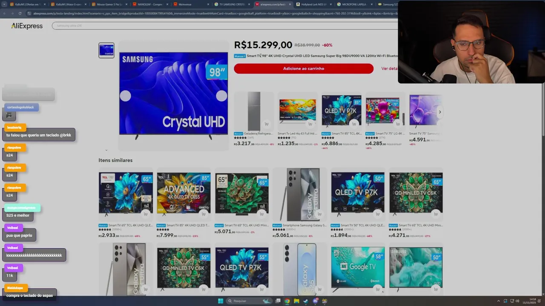Add 55" QD-MiniLED TV C6K to cart

(x=204, y=289)
